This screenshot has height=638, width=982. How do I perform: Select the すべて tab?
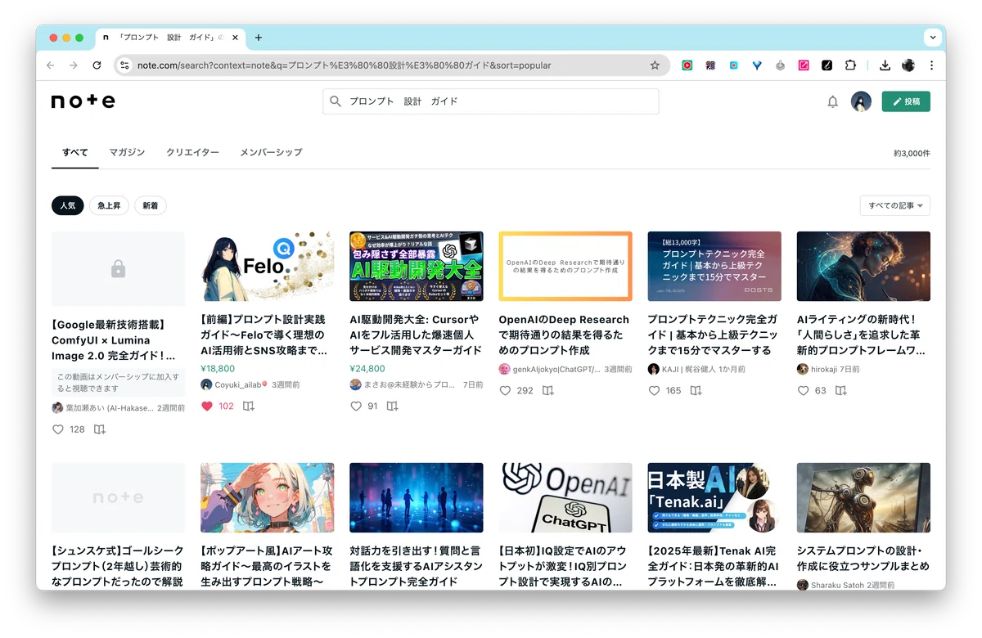pyautogui.click(x=75, y=152)
